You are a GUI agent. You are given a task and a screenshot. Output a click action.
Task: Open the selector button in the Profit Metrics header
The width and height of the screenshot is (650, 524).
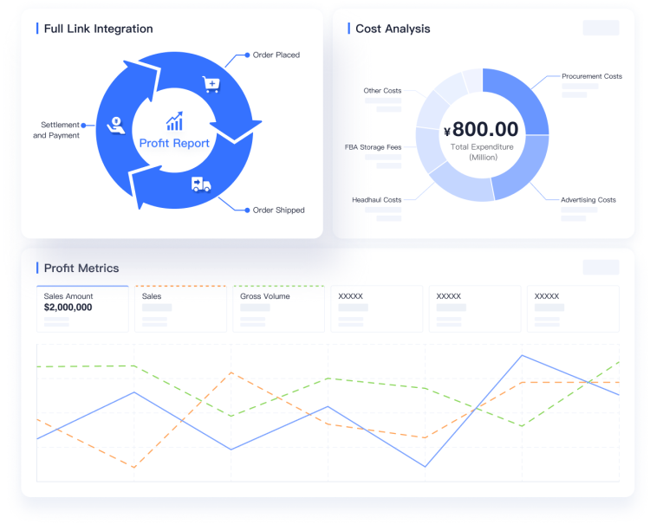601,267
